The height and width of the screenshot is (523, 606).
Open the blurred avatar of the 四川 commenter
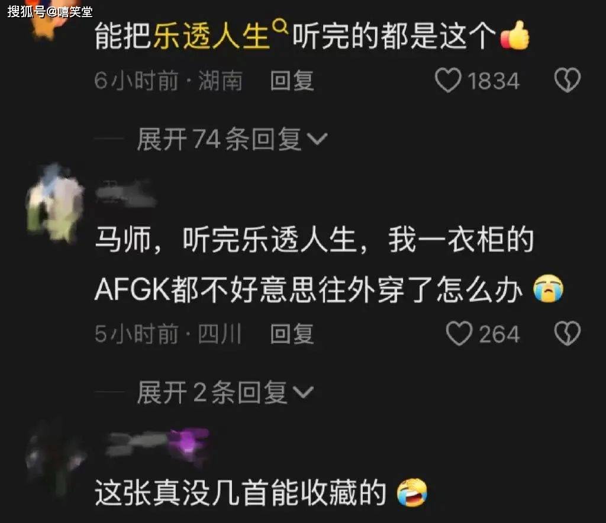pos(55,202)
